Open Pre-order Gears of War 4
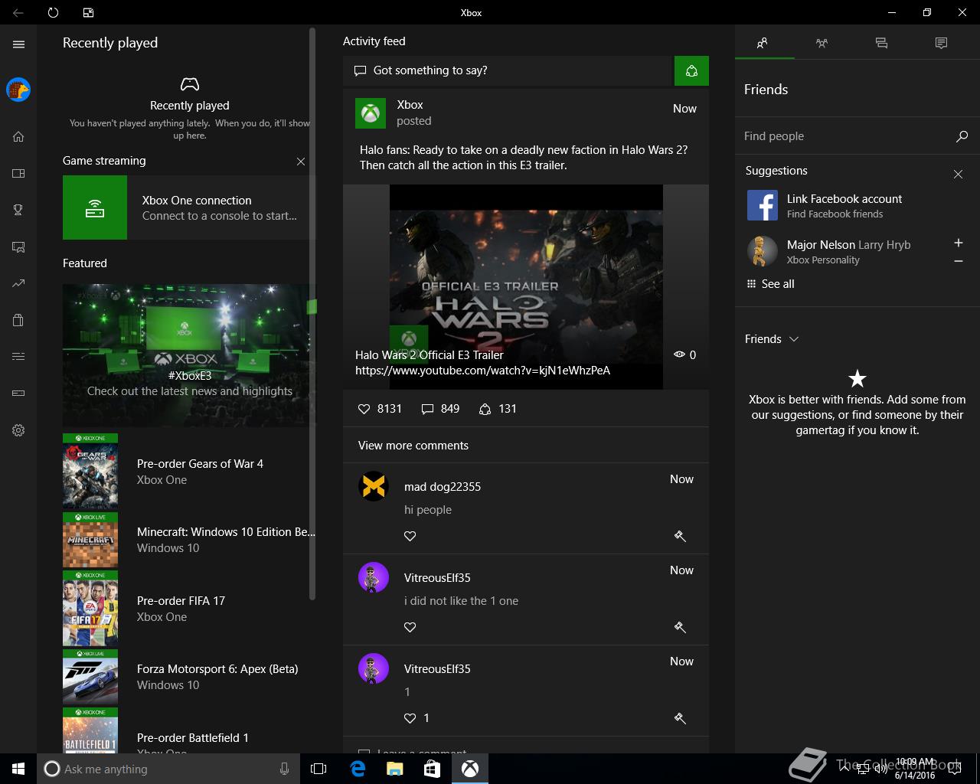The height and width of the screenshot is (784, 980). click(189, 472)
